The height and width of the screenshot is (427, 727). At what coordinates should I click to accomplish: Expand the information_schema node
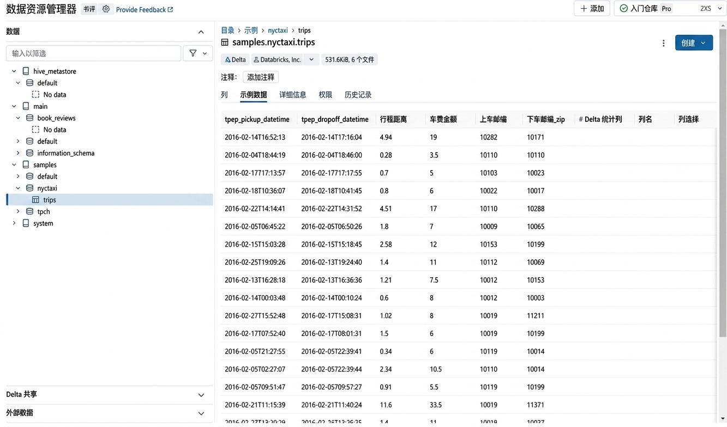coord(18,153)
